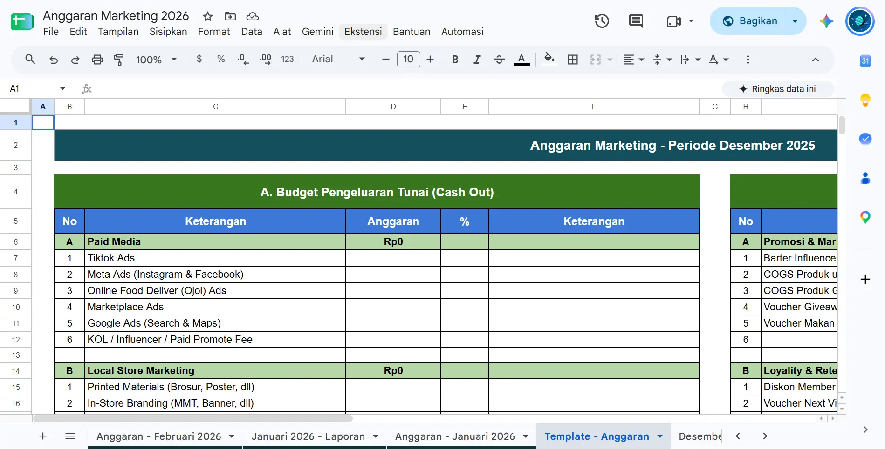
Task: Switch to Anggaran - Februari 2026 sheet
Action: 158,436
